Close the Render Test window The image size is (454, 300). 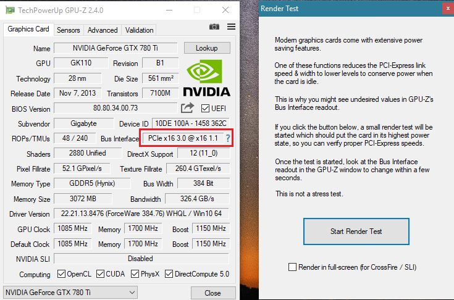tap(448, 9)
